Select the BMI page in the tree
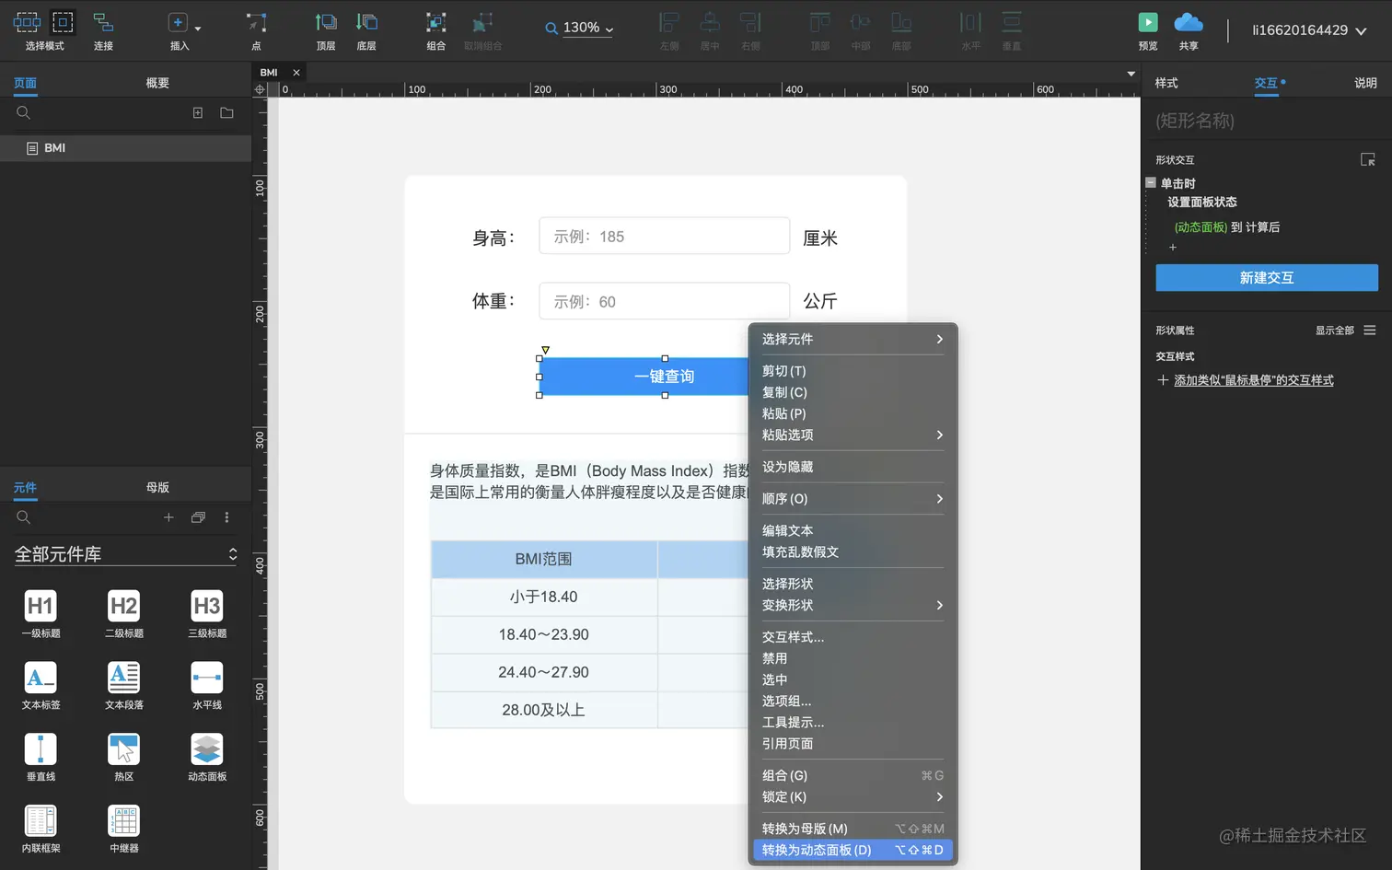Screen dimensions: 1392x870 [125, 148]
